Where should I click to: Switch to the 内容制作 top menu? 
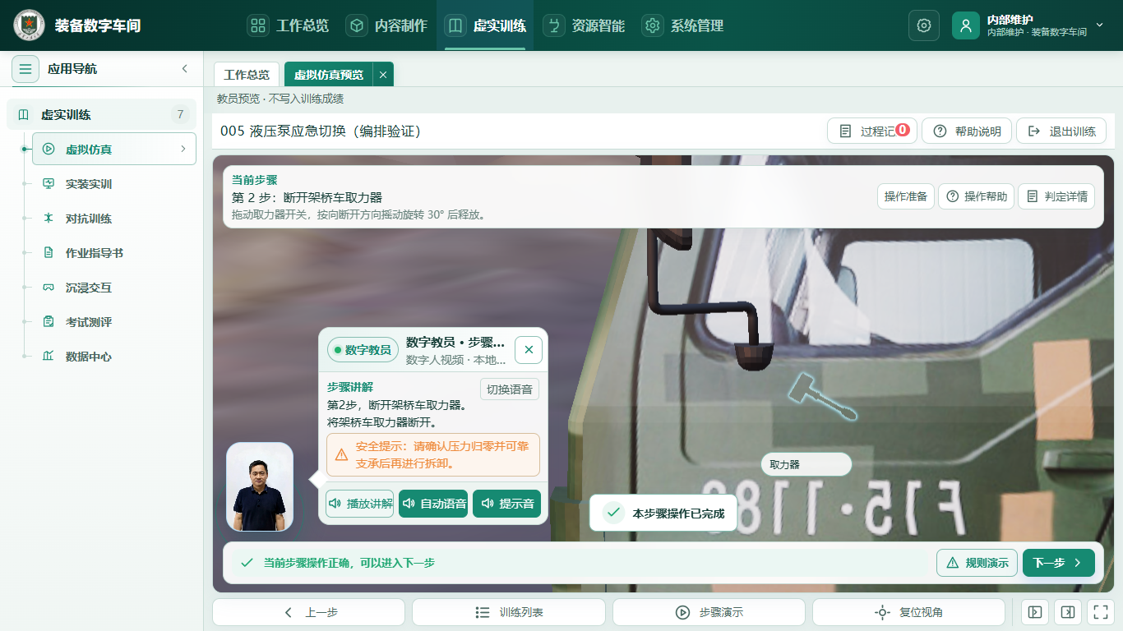click(386, 25)
